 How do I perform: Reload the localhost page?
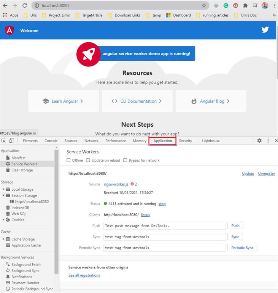point(25,6)
